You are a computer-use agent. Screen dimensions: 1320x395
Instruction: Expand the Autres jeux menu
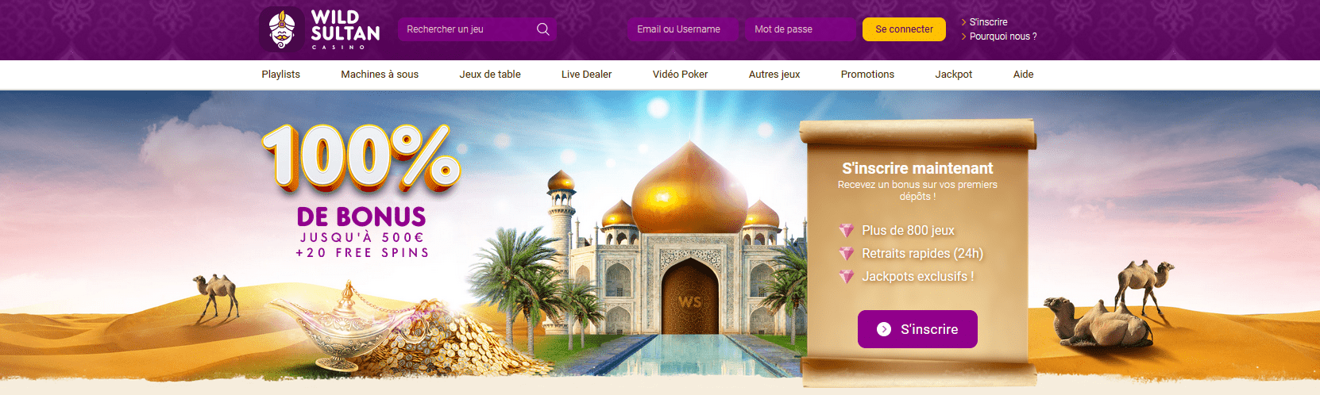pos(774,75)
